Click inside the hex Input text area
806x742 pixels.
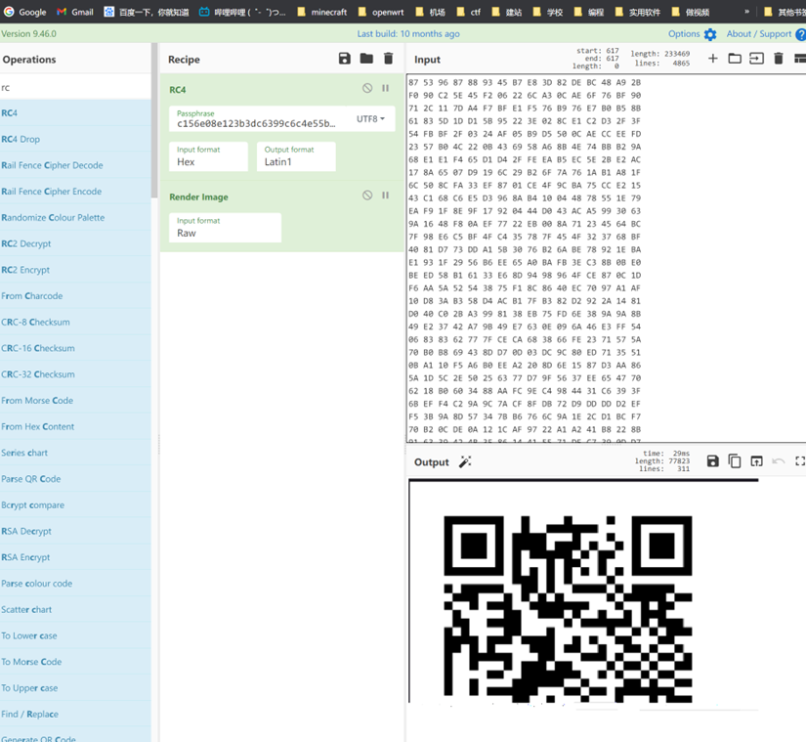606,257
